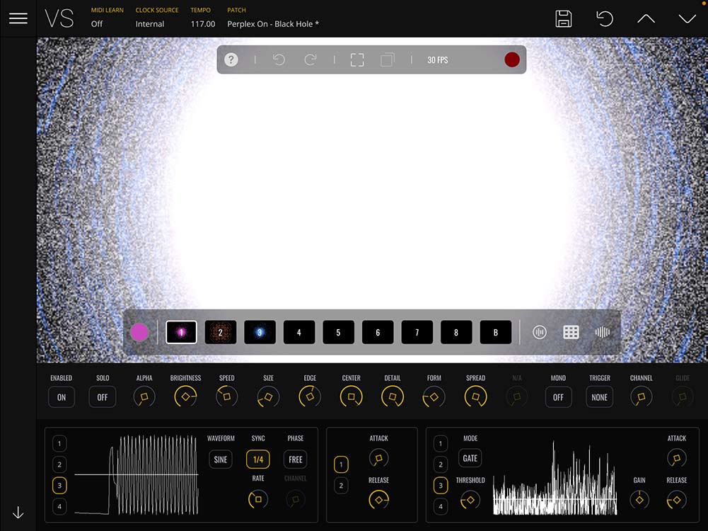Viewport: 708px width, 531px height.
Task: Open the TRIGGER selector set to NONE
Action: click(599, 397)
